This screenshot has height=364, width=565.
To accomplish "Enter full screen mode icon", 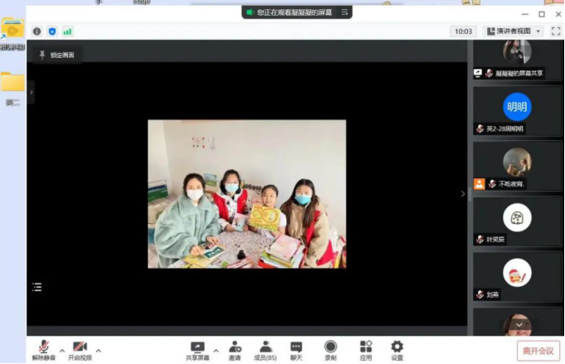I will click(x=555, y=32).
